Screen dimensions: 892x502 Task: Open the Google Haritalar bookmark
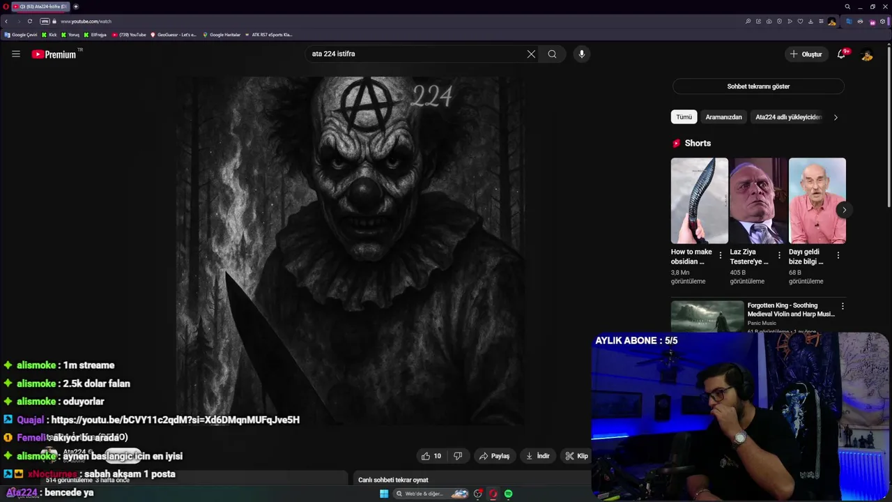click(222, 34)
